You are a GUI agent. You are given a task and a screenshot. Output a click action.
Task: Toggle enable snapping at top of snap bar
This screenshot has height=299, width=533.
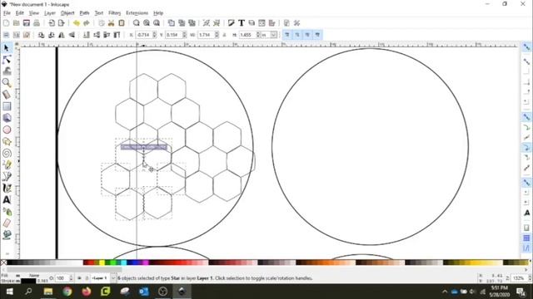pos(526,48)
